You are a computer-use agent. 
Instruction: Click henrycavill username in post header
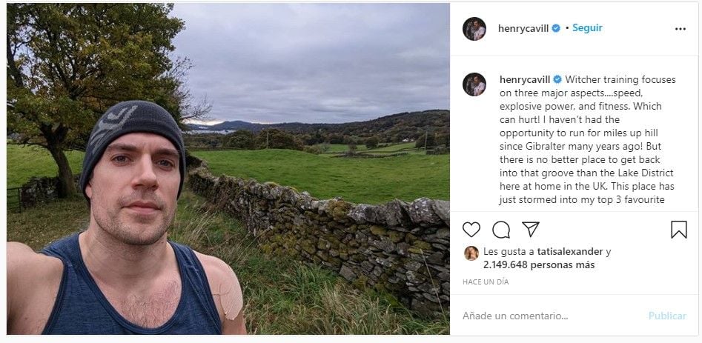[x=523, y=28]
